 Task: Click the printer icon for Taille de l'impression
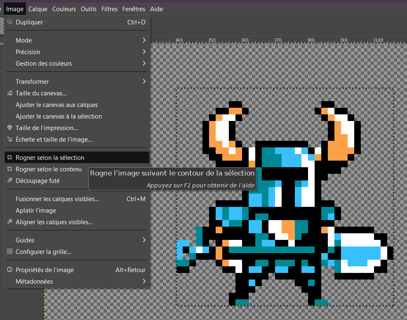(x=9, y=128)
